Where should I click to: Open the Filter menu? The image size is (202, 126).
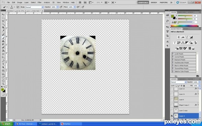click(39, 2)
